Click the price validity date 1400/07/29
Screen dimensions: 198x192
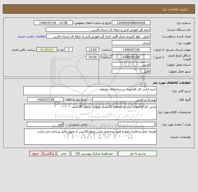click(131, 57)
